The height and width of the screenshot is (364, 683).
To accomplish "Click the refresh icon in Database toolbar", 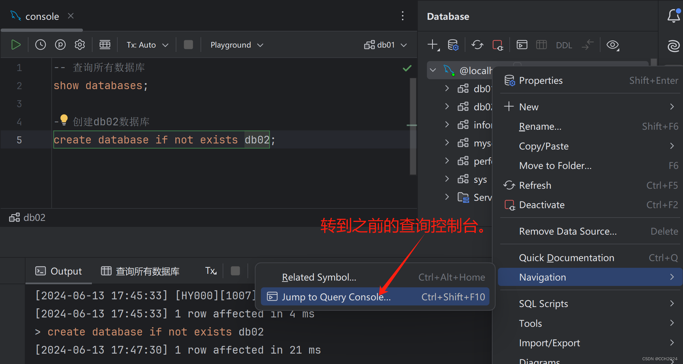I will click(477, 45).
